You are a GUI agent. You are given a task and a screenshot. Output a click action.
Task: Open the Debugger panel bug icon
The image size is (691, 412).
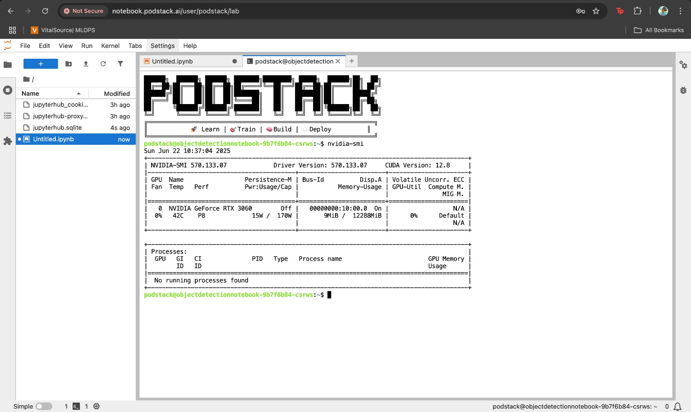click(x=683, y=90)
